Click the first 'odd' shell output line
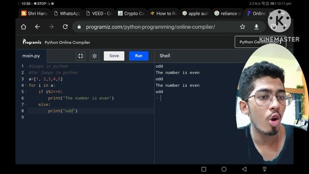 click(x=159, y=66)
